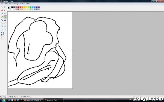Screen dimensions: 164x102
Task: Pick the dark red color swatch
Action: click(x=18, y=7)
